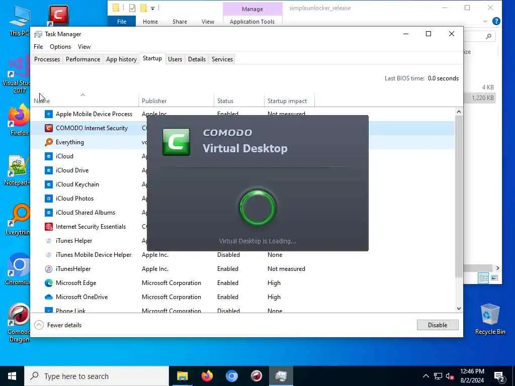Open Chromium from the taskbar
Image resolution: width=515 pixels, height=386 pixels.
[x=231, y=376]
